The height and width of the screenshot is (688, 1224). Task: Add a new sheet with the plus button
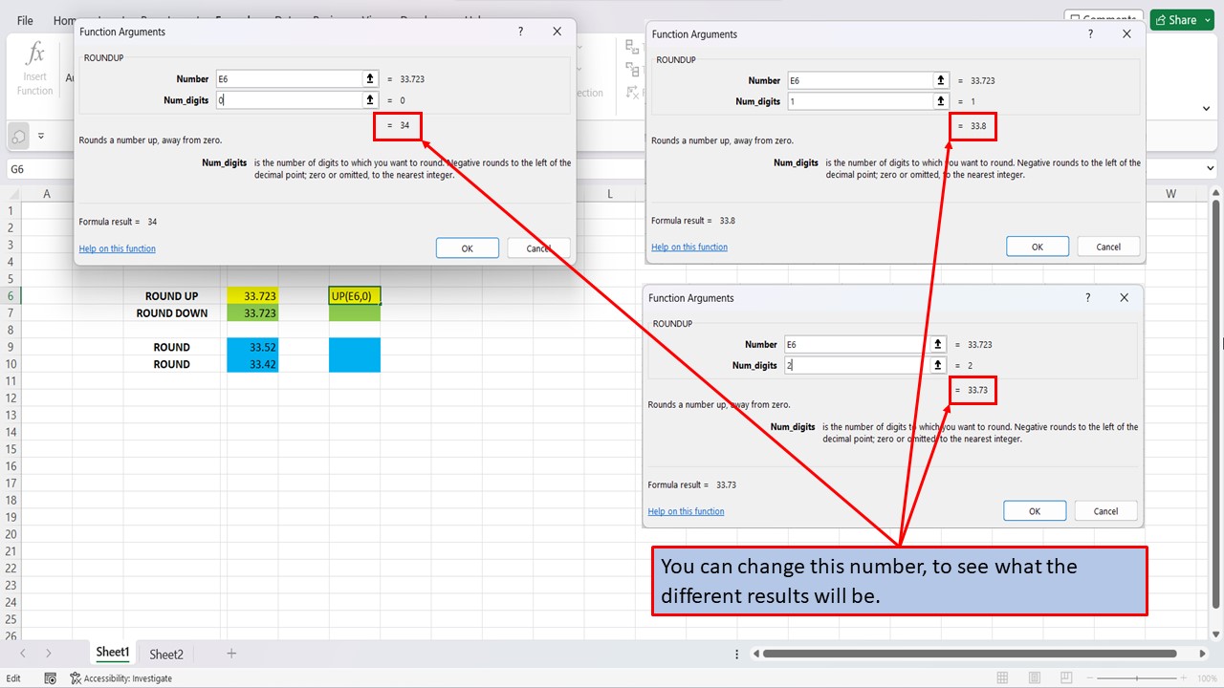pyautogui.click(x=230, y=653)
